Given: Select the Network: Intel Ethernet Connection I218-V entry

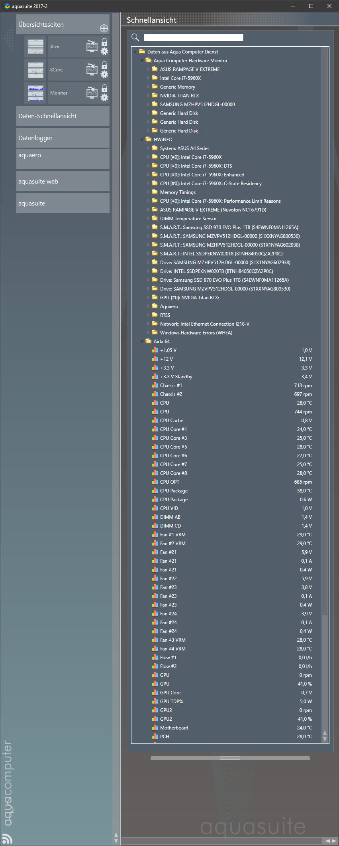Looking at the screenshot, I should (x=205, y=324).
